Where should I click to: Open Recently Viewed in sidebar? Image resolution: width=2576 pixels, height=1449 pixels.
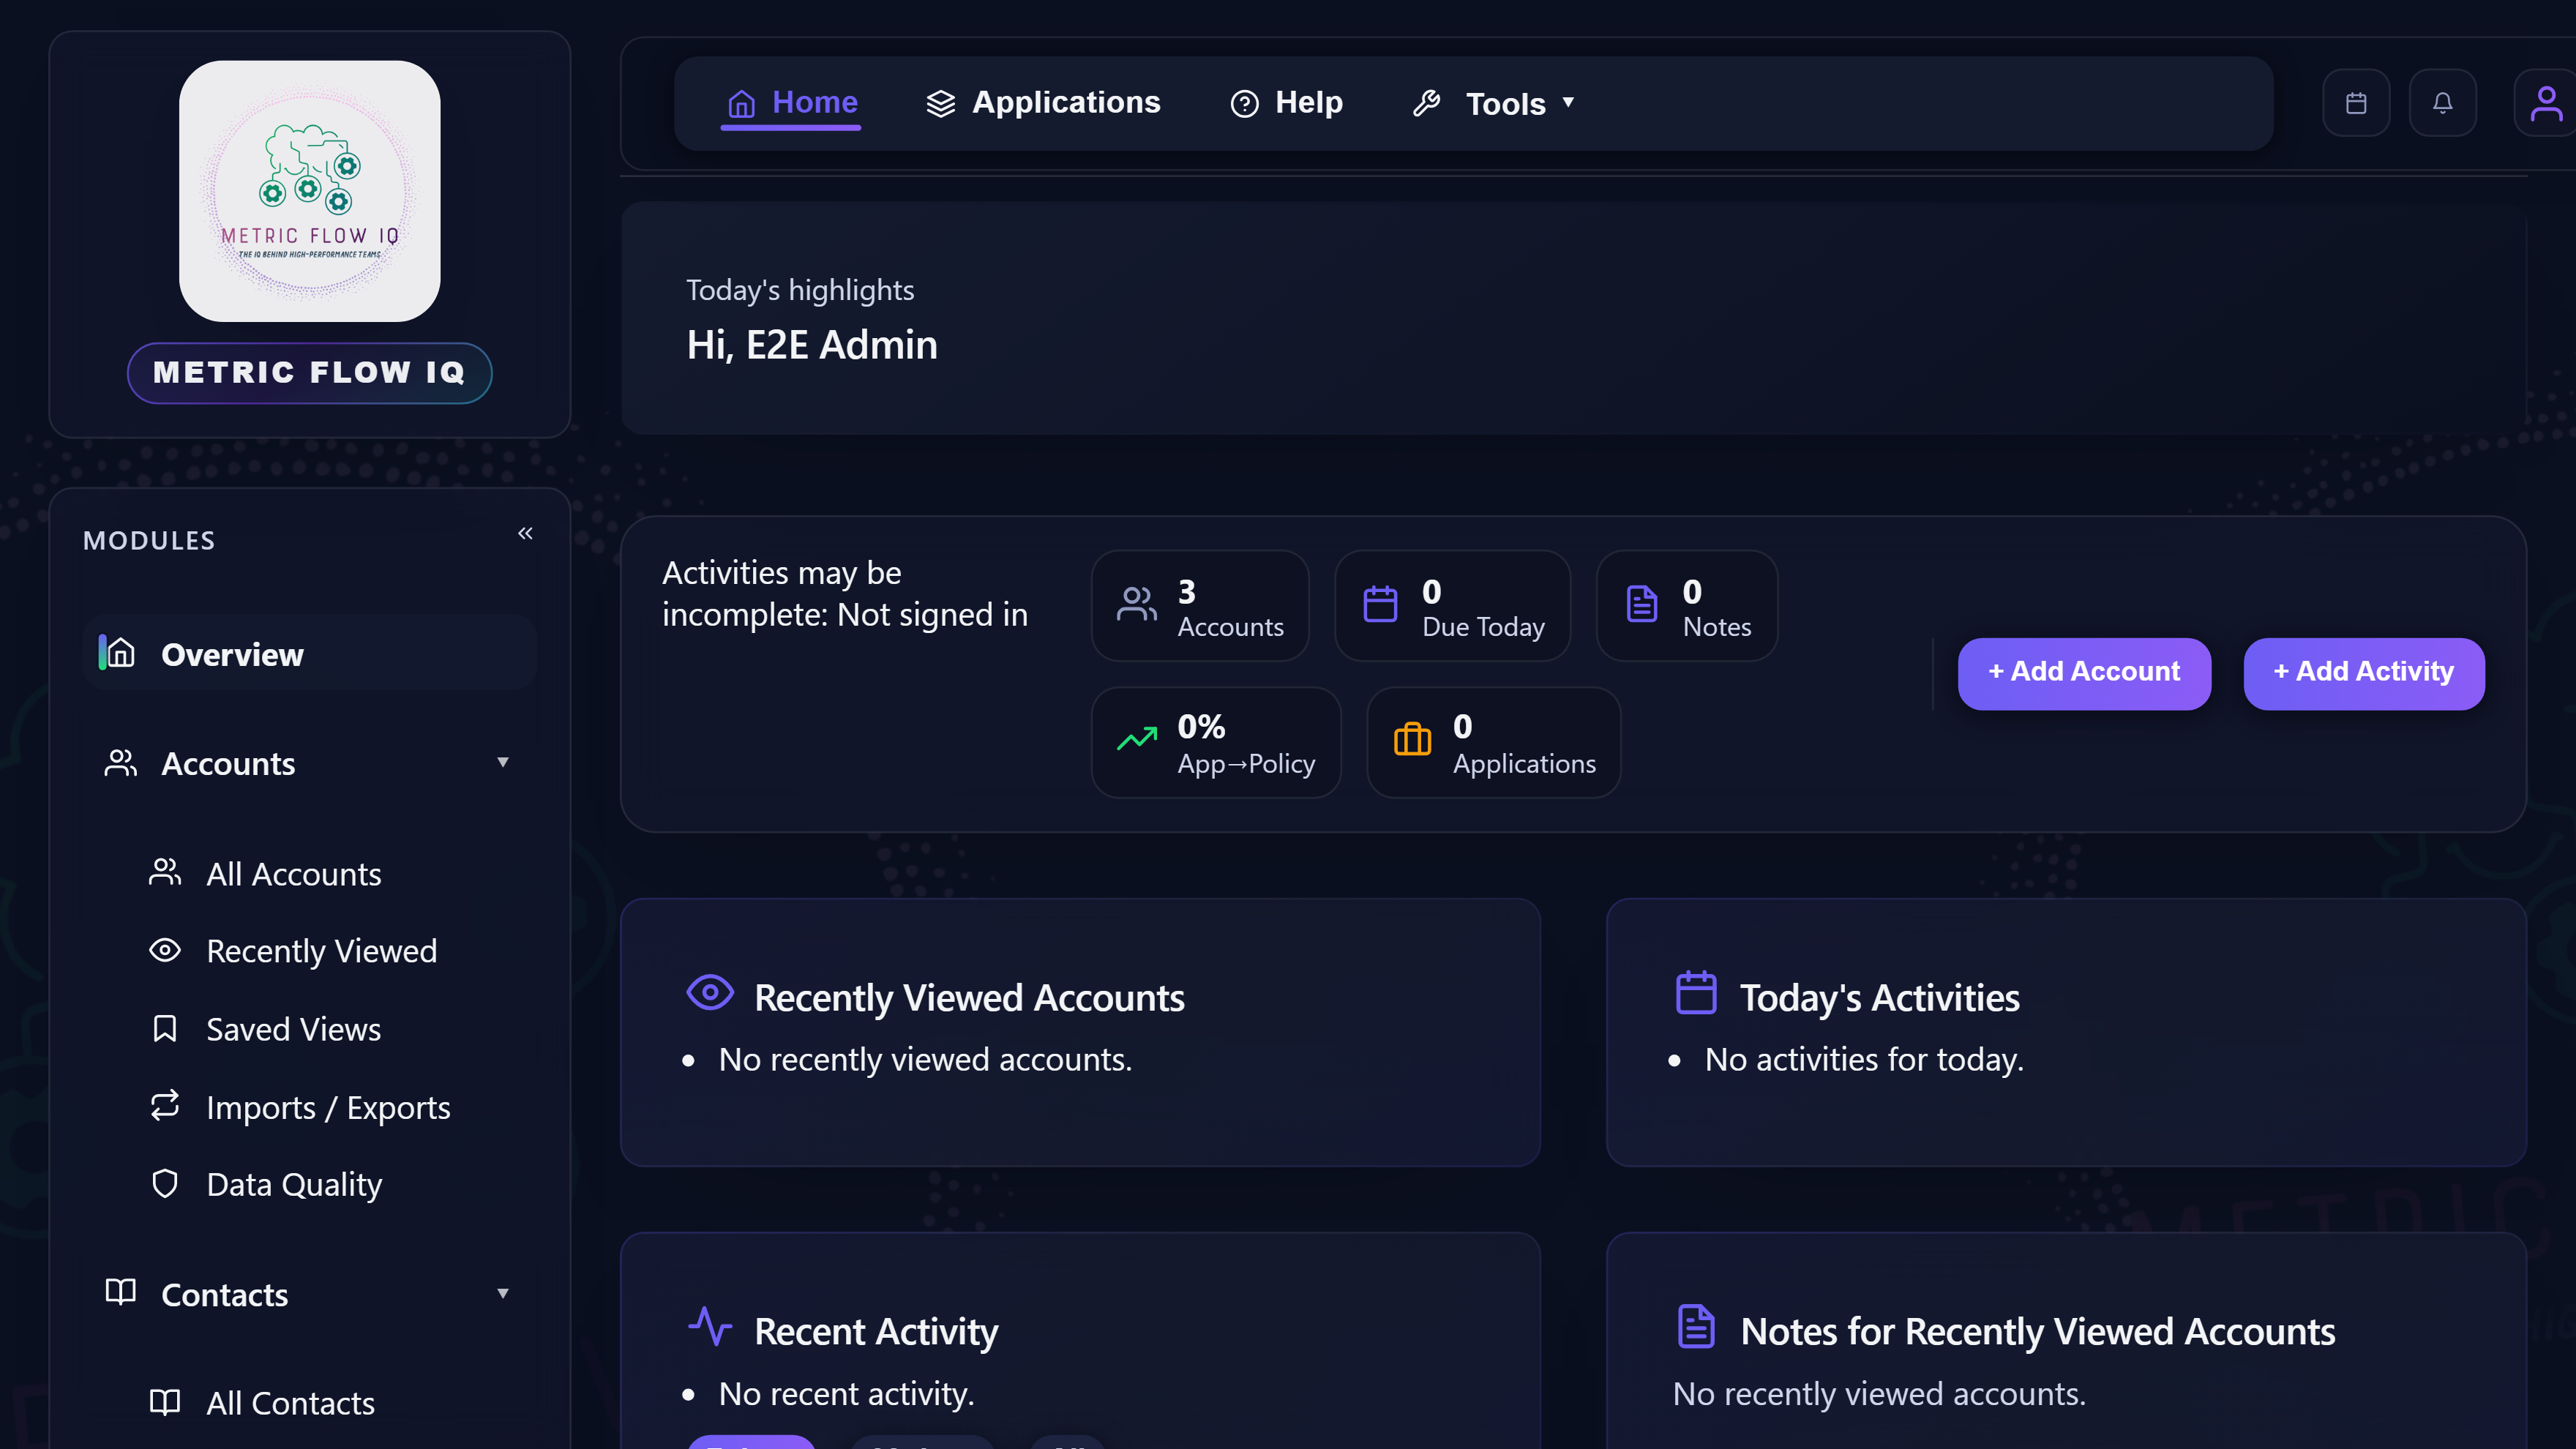pyautogui.click(x=321, y=951)
